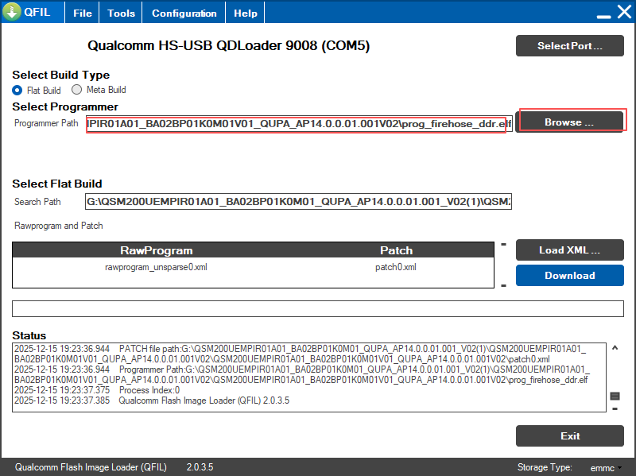
Task: Select the Flat Build radio button
Action: 17,90
